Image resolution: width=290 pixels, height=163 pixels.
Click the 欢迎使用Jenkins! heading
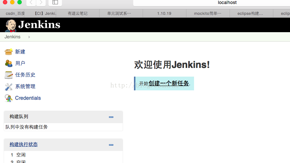pos(172,65)
